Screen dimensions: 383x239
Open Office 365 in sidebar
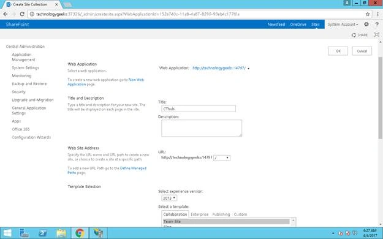click(x=20, y=129)
